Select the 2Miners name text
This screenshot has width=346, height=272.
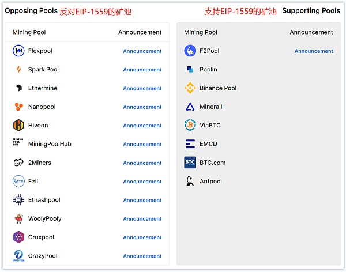[40, 163]
